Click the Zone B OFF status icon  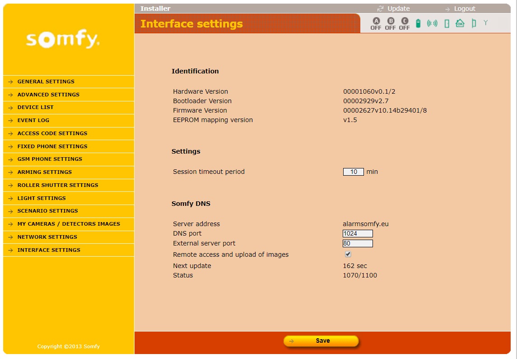click(x=390, y=24)
